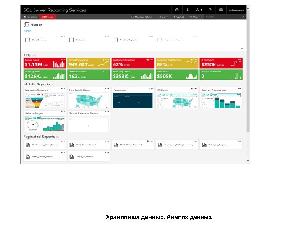This screenshot has height=227, width=303.
Task: Open Sample Parameter Report thumbnail
Action: [x=89, y=124]
